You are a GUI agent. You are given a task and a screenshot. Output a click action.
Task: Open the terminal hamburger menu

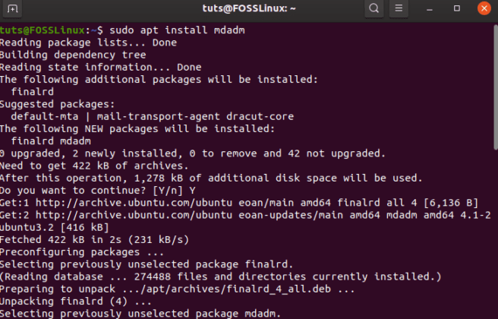coord(399,10)
